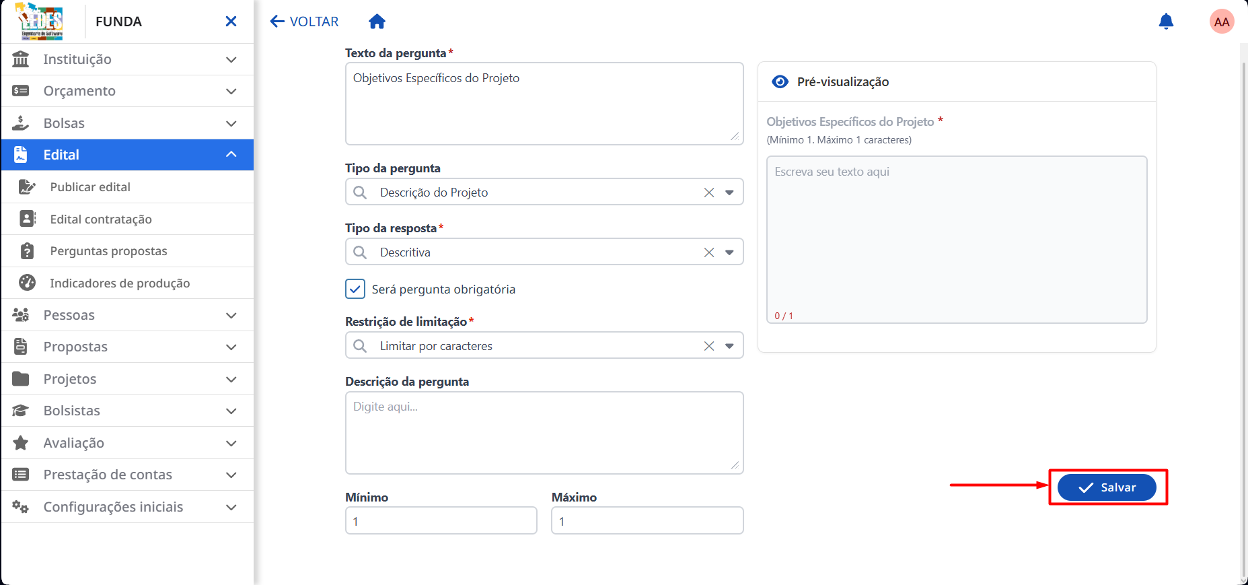Image resolution: width=1248 pixels, height=585 pixels.
Task: Click the Avaliação star icon
Action: (x=21, y=443)
